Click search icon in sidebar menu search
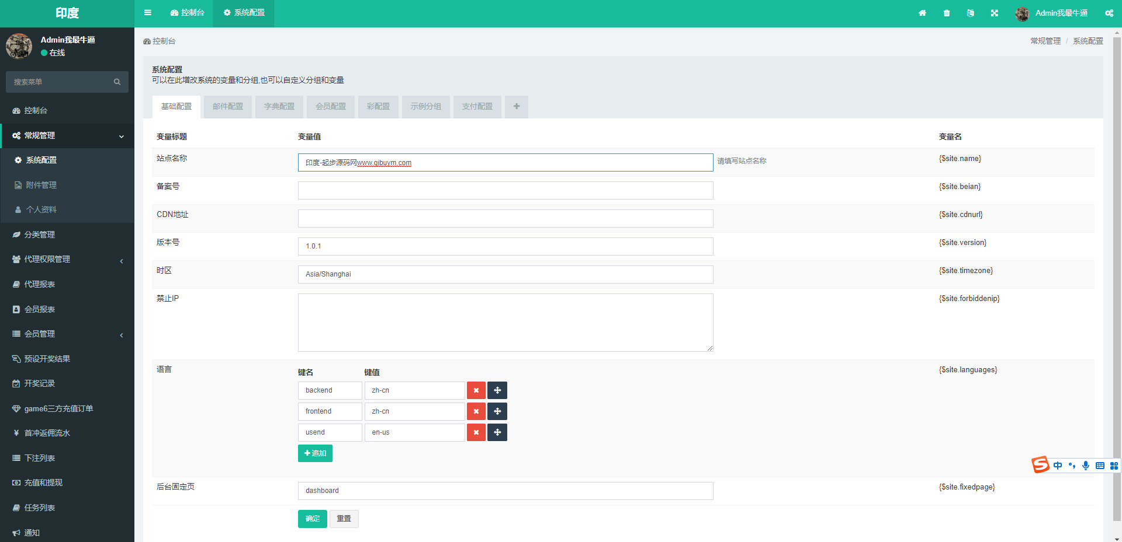This screenshot has height=542, width=1122. coord(117,82)
